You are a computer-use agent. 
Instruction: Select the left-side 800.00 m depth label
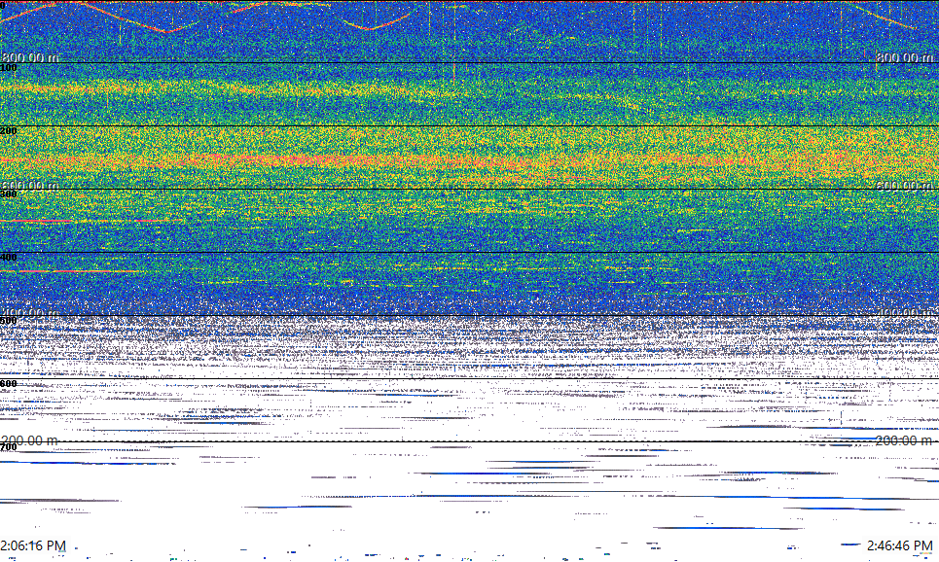point(30,57)
